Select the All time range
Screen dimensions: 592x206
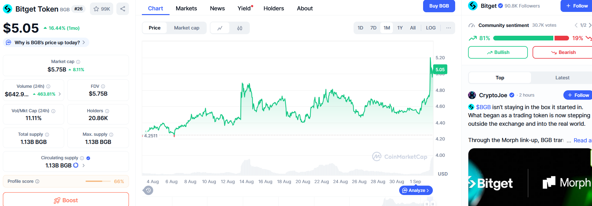point(413,28)
